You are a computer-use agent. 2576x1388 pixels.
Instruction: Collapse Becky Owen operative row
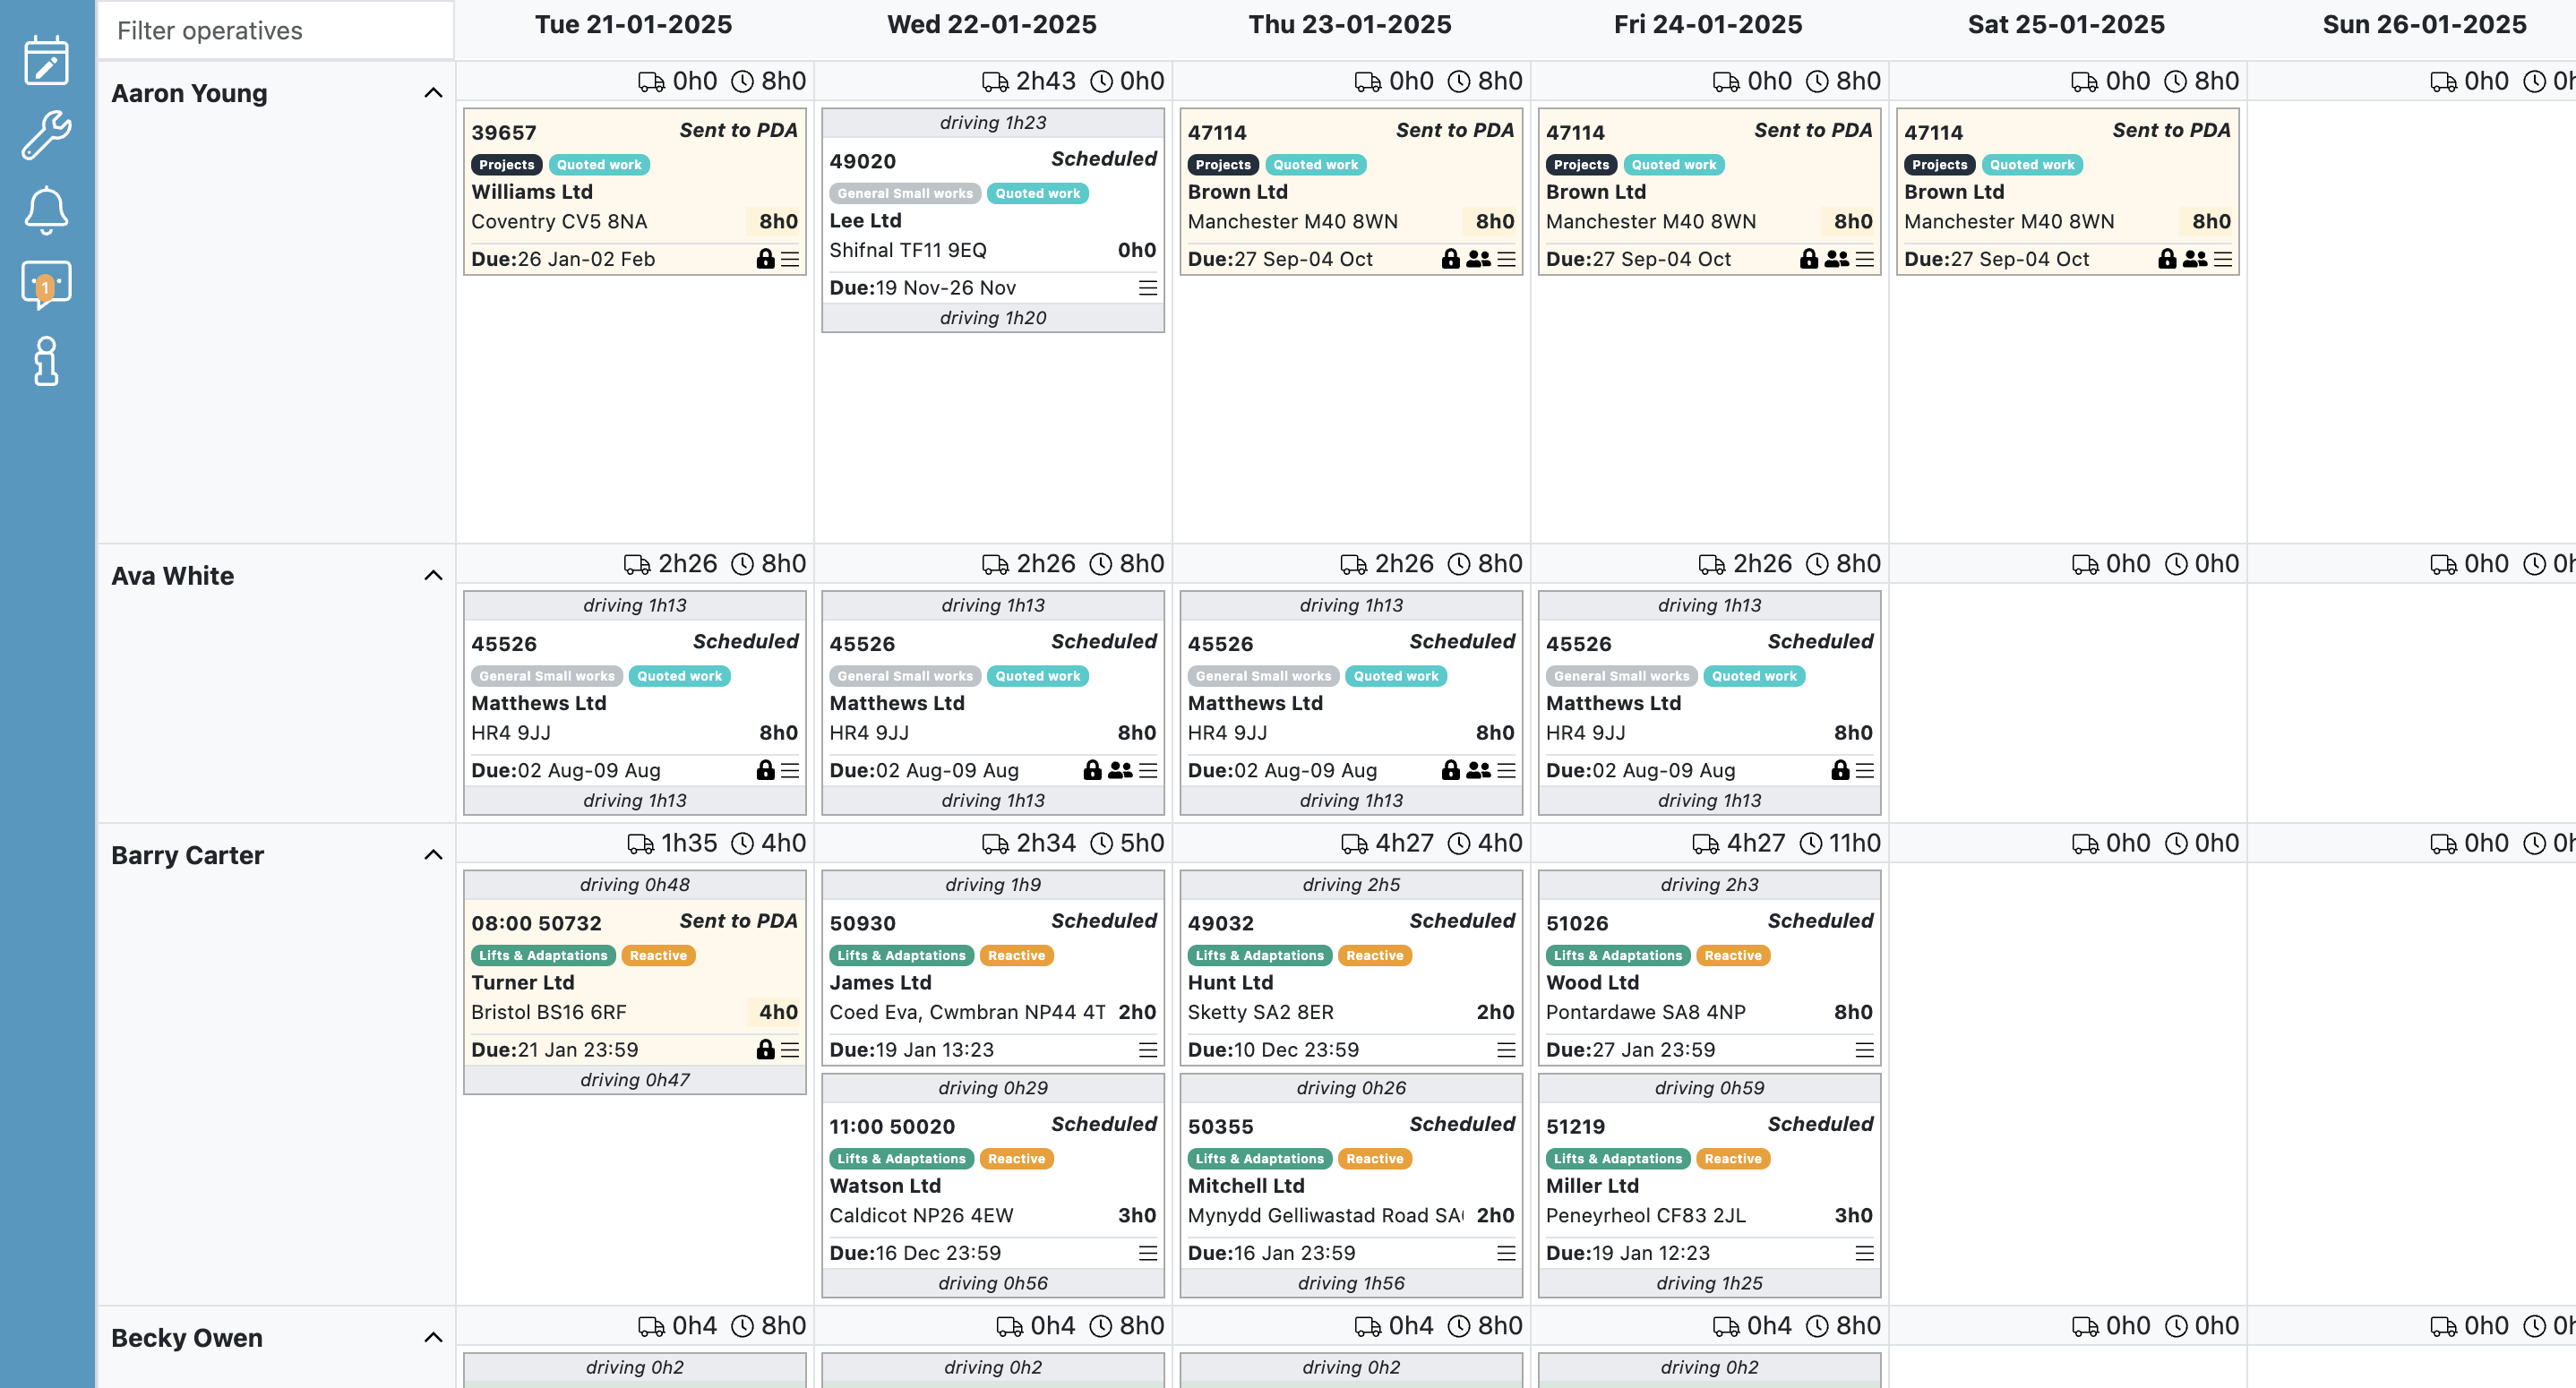[x=433, y=1337]
